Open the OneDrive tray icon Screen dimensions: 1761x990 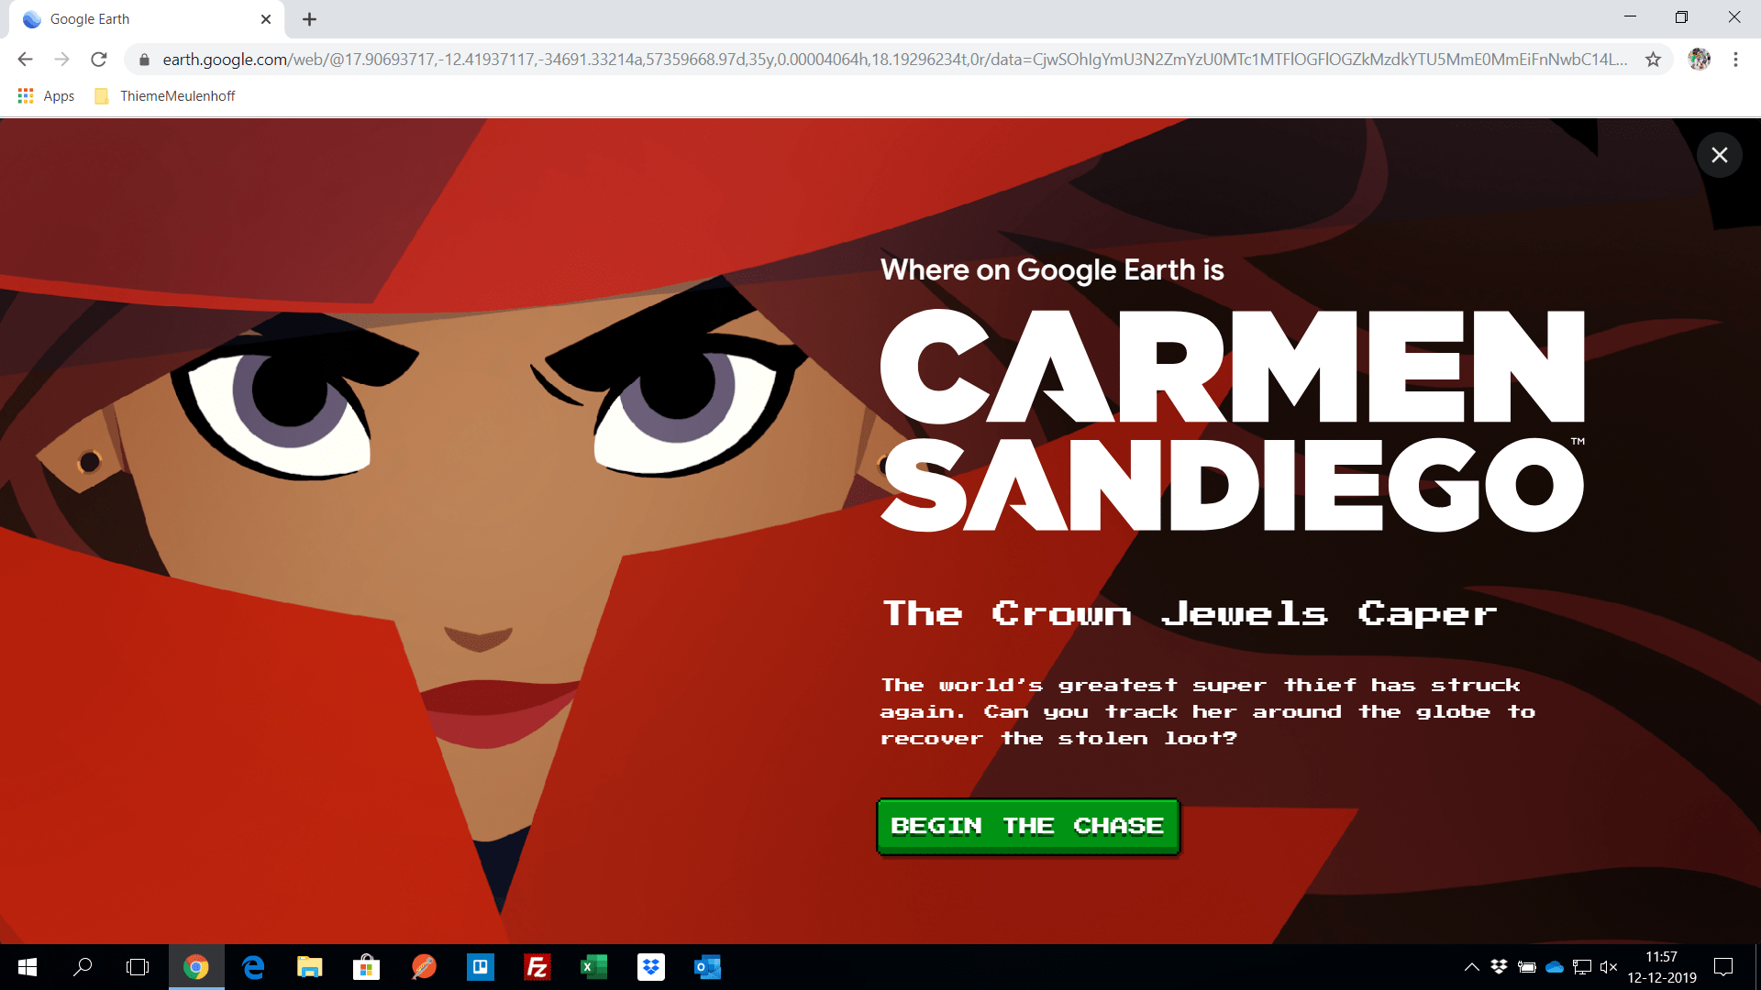1555,967
